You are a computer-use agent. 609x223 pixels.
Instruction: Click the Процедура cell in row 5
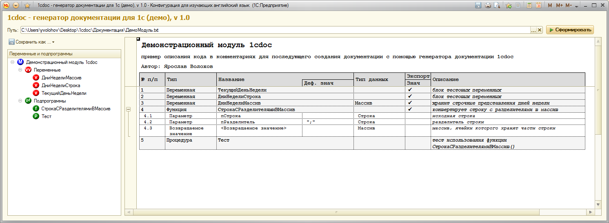point(191,143)
